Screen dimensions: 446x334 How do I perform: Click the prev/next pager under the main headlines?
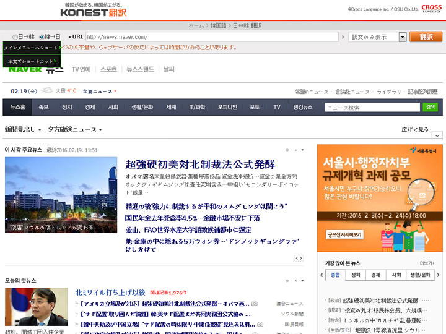coord(299,258)
